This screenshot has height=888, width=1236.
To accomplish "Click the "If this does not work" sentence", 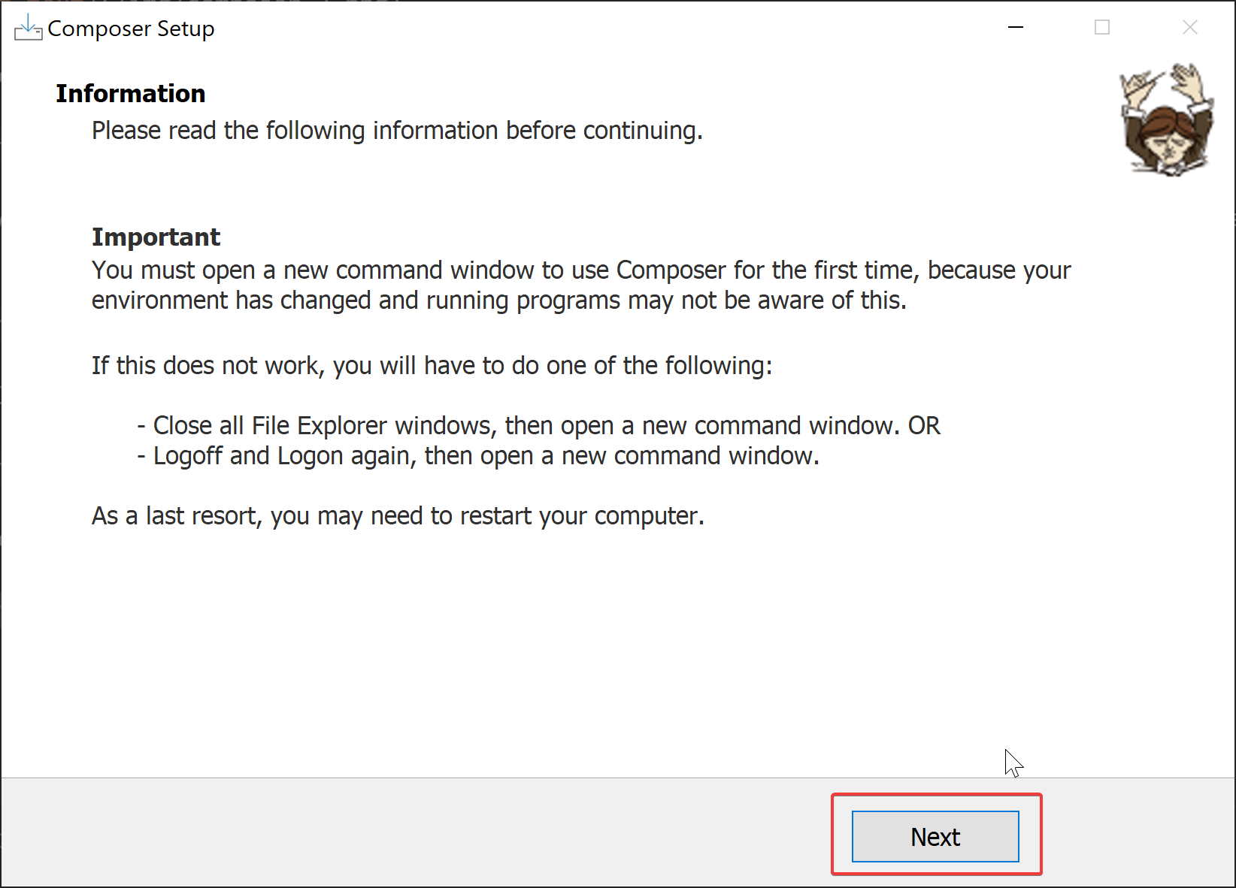I will (x=432, y=366).
